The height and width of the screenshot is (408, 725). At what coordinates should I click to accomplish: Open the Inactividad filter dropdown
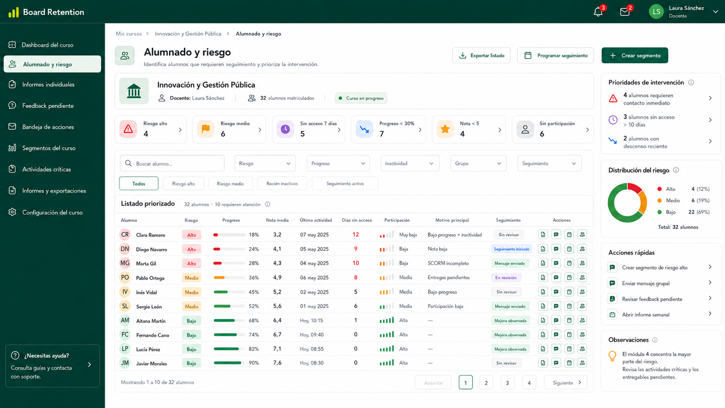coord(410,163)
